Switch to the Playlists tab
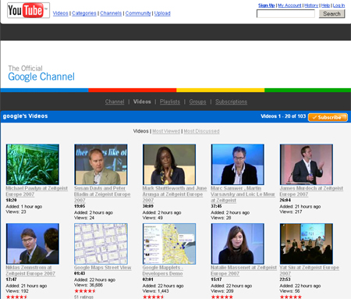 click(x=170, y=101)
